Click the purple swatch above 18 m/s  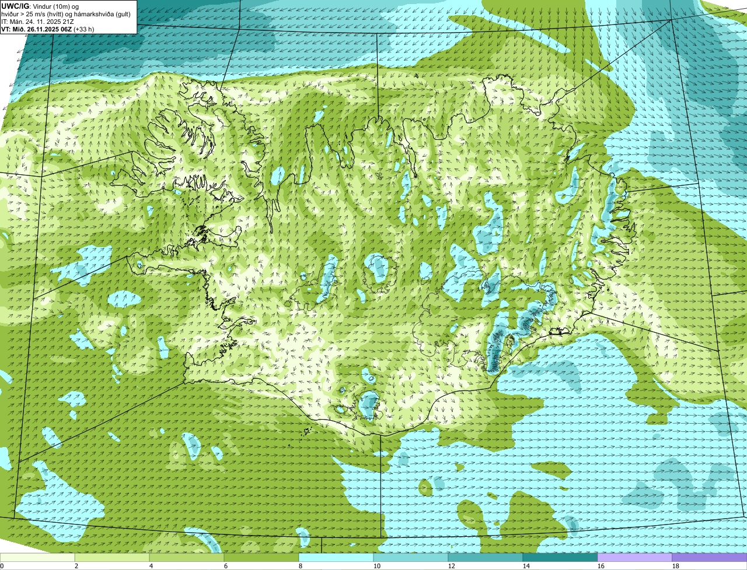(x=710, y=557)
